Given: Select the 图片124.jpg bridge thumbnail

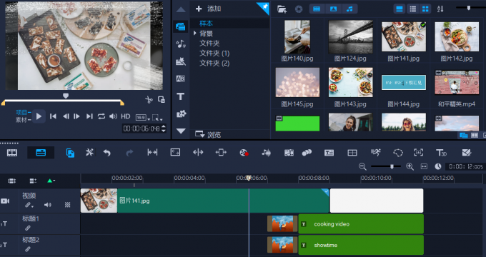Looking at the screenshot, I should tap(350, 37).
